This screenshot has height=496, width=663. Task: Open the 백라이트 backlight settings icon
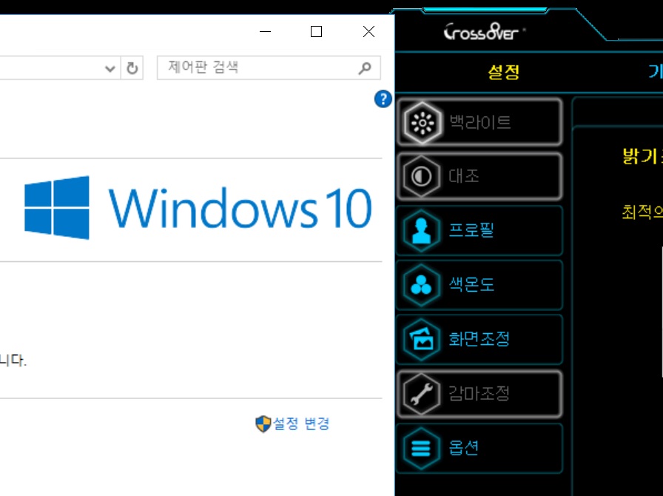(423, 122)
